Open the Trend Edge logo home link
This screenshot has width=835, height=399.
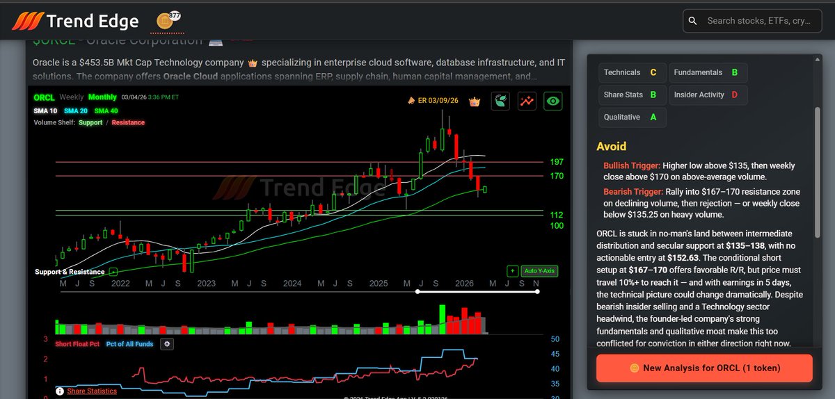click(75, 21)
